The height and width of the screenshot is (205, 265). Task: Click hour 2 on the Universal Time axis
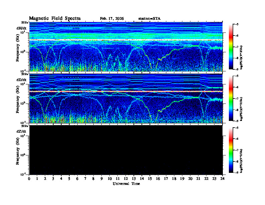[45, 179]
